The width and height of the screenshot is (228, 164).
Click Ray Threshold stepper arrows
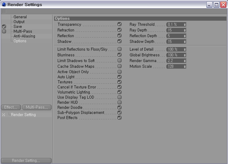pos(185,25)
